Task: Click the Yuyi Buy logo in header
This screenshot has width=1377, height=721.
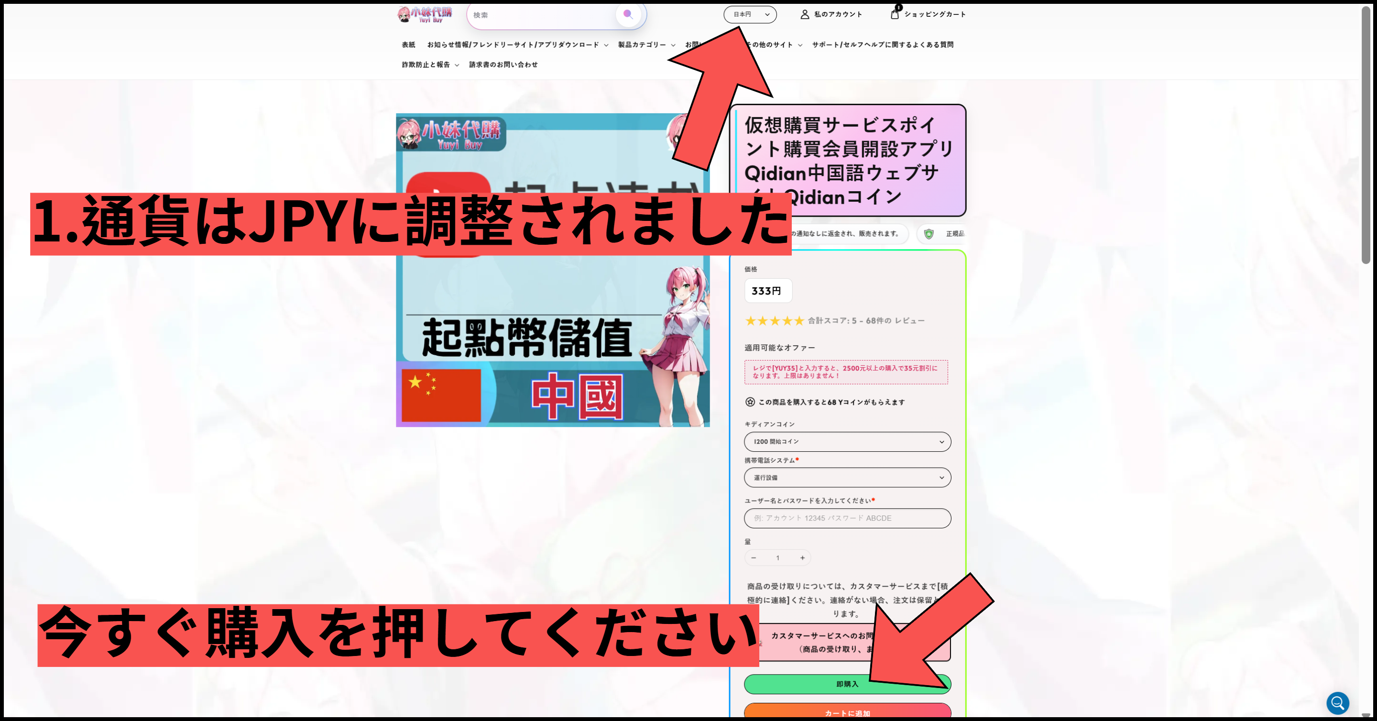Action: tap(425, 14)
